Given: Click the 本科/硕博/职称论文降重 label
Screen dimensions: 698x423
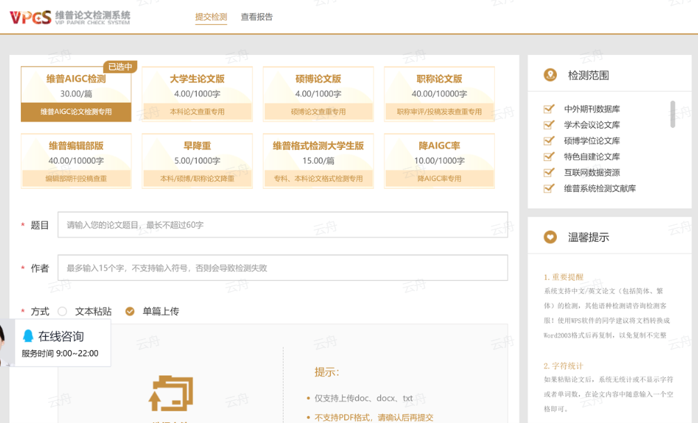Looking at the screenshot, I should coord(197,179).
